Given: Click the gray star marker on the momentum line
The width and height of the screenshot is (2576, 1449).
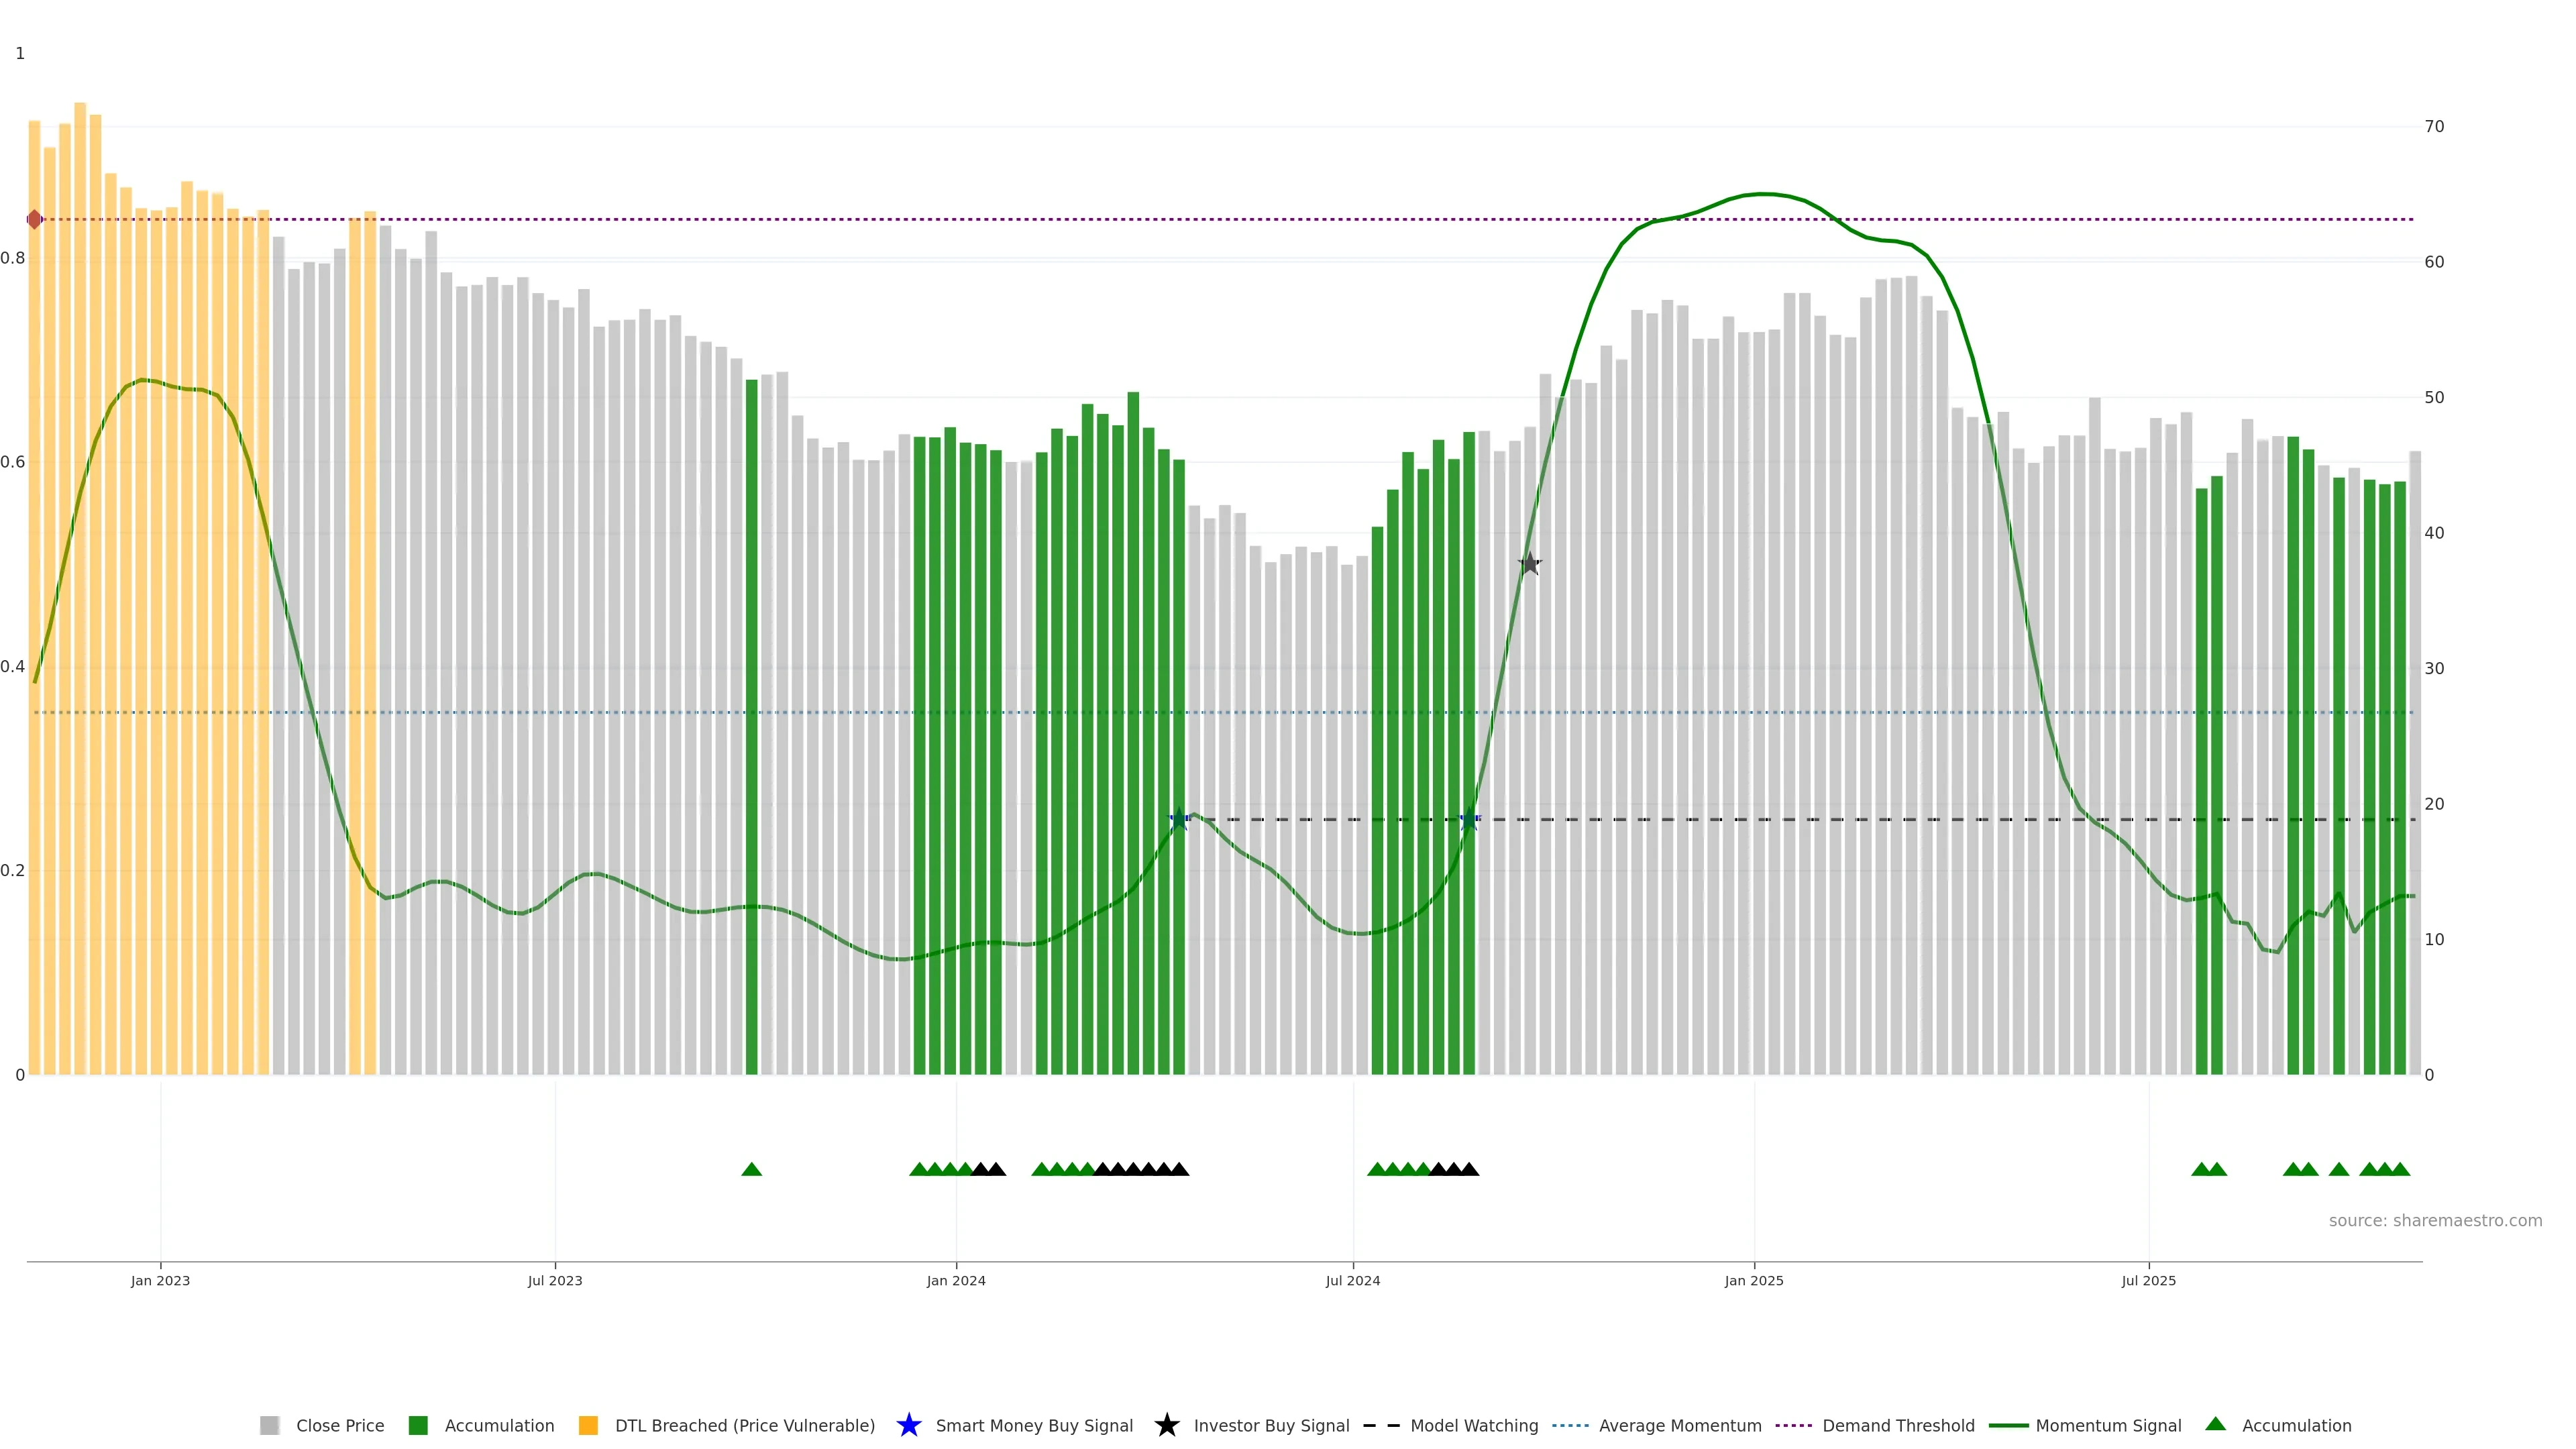Looking at the screenshot, I should point(1529,564).
